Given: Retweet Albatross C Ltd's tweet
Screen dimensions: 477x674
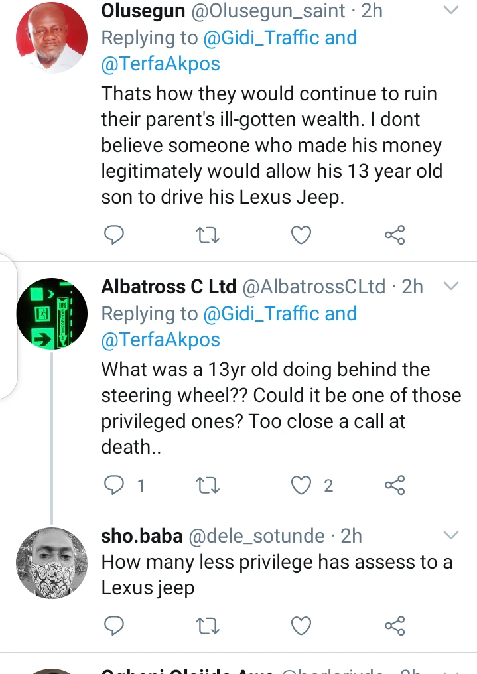Looking at the screenshot, I should (x=208, y=486).
